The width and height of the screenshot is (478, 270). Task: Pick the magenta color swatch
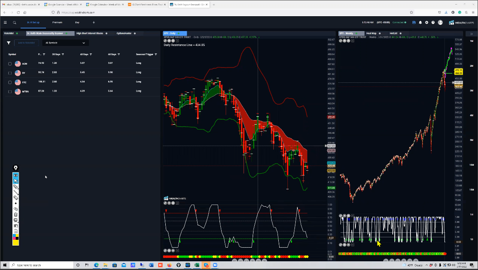[14, 239]
